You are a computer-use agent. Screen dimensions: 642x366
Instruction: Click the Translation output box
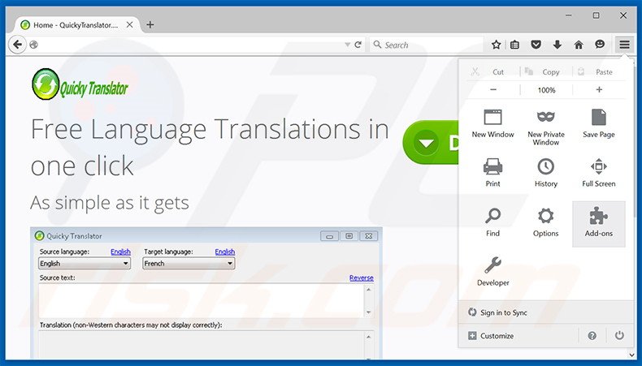point(201,345)
